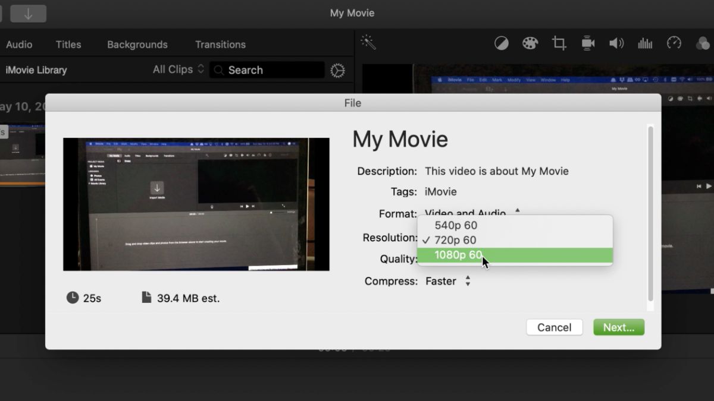The image size is (714, 401).
Task: Click the Next... button
Action: point(619,327)
